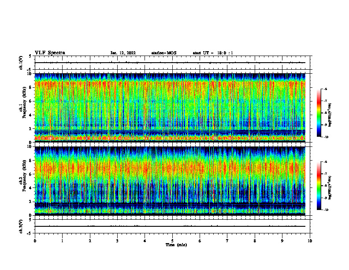Click time axis tick label "8"
The height and width of the screenshot is (270, 349).
click(255, 241)
